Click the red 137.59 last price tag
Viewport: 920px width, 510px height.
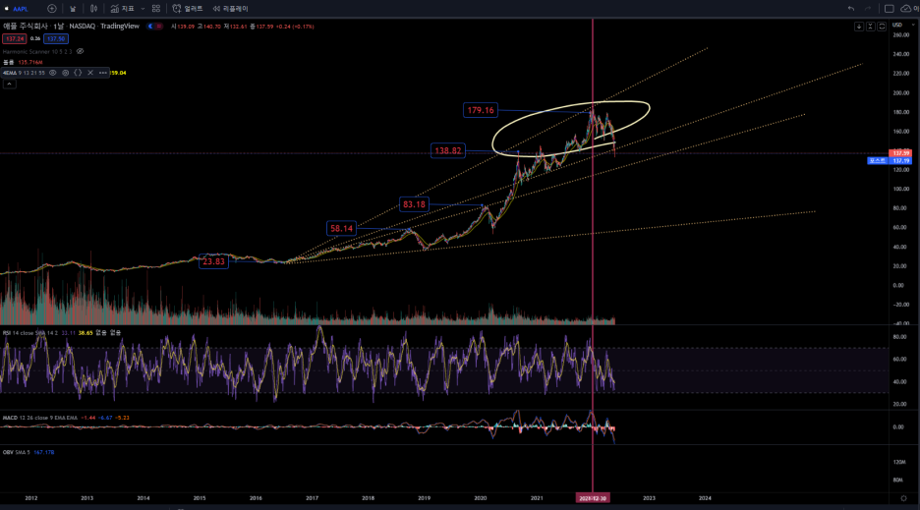900,153
